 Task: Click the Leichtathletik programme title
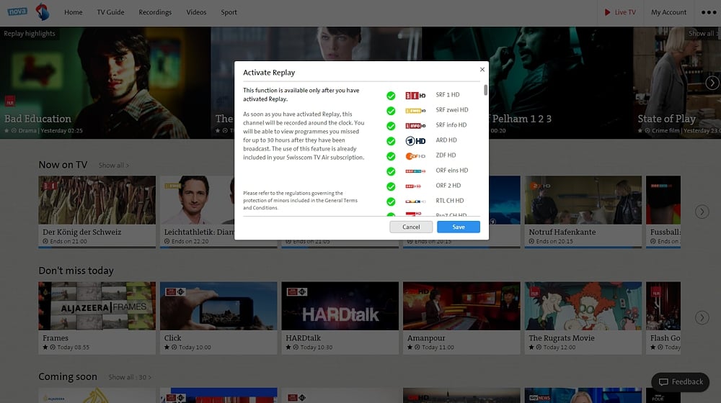click(x=199, y=232)
